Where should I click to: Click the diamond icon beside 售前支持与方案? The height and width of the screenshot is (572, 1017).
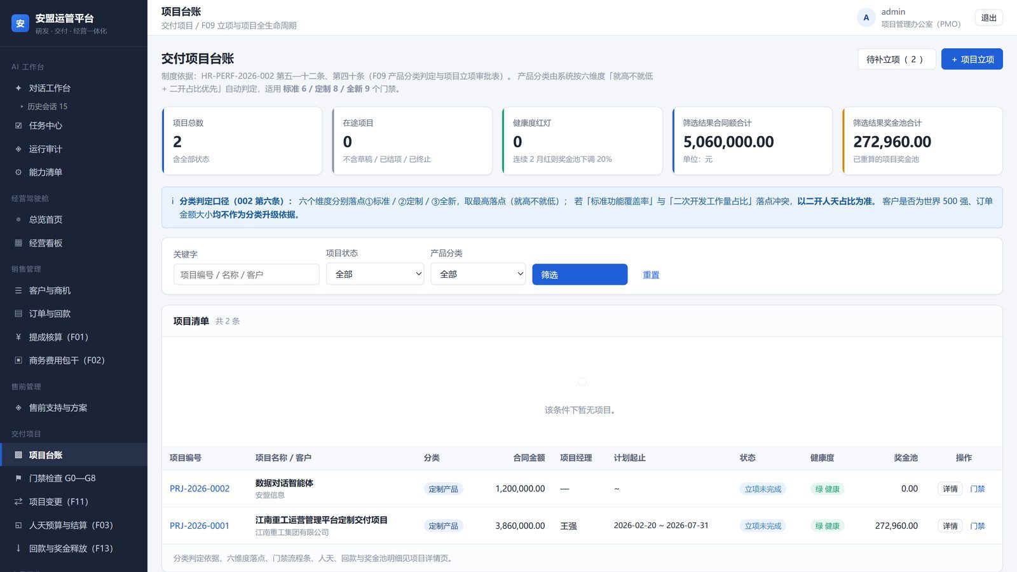pos(18,407)
